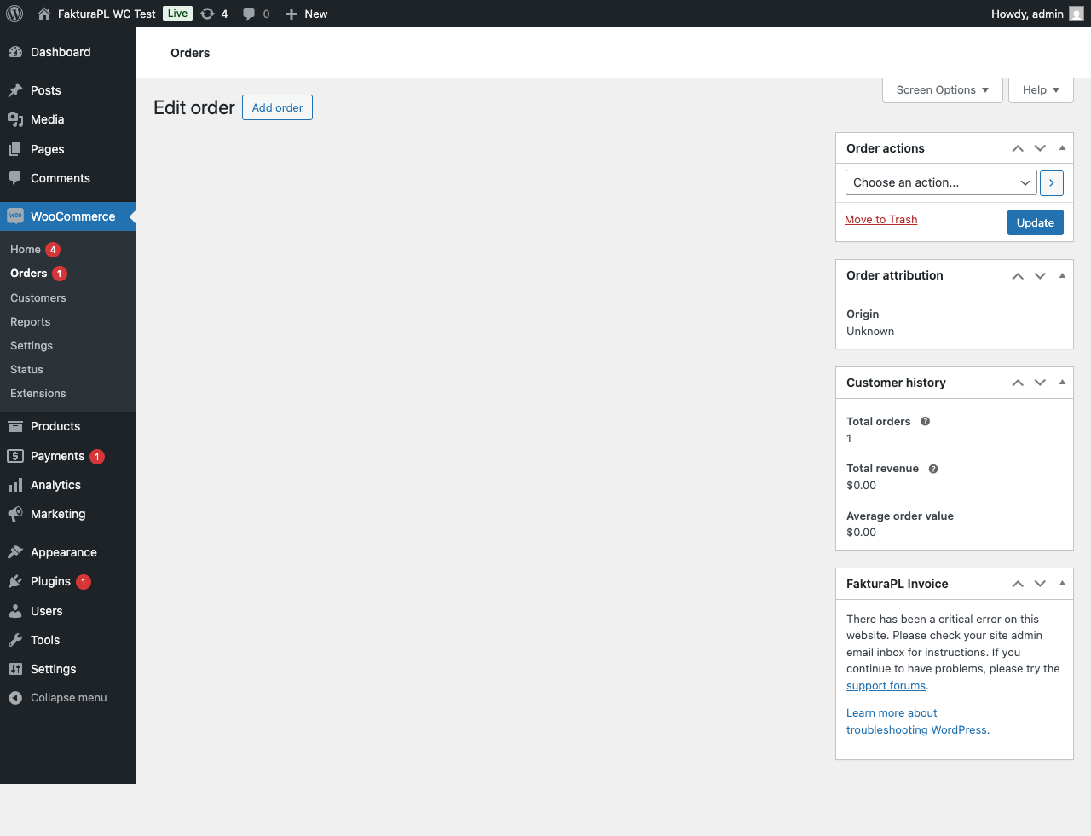This screenshot has width=1091, height=836.
Task: Click the admin user avatar
Action: (1077, 14)
